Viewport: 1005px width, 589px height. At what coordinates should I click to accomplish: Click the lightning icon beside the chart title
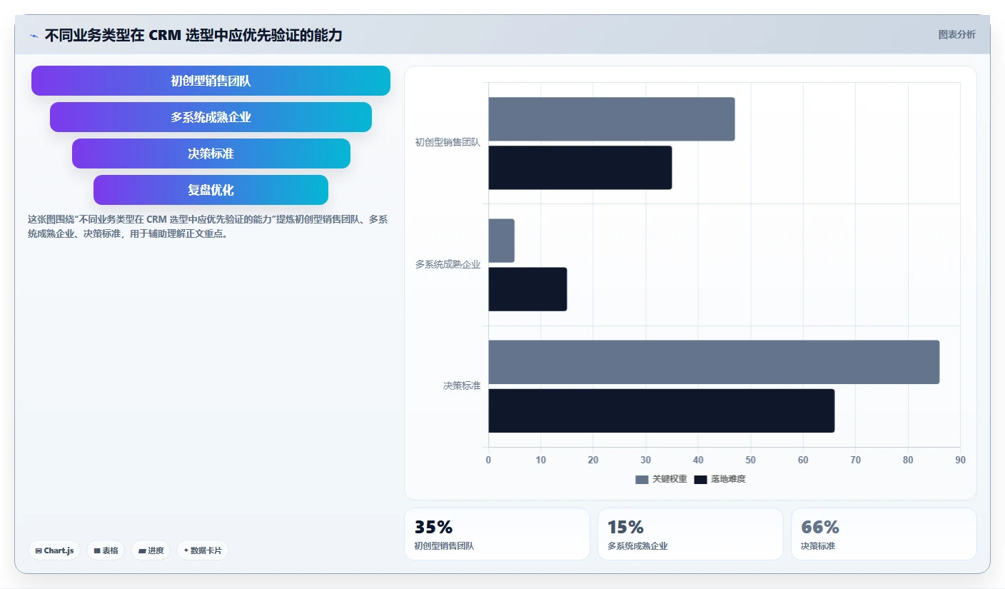(x=34, y=36)
